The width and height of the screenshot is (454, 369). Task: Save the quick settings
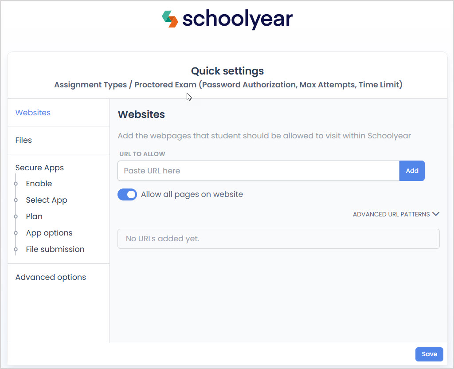[429, 354]
